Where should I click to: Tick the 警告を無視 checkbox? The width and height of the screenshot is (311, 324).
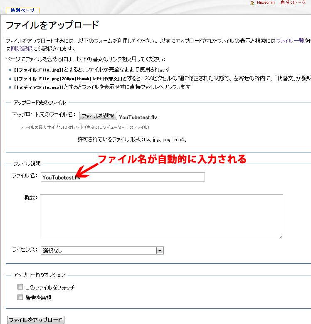pos(20,297)
